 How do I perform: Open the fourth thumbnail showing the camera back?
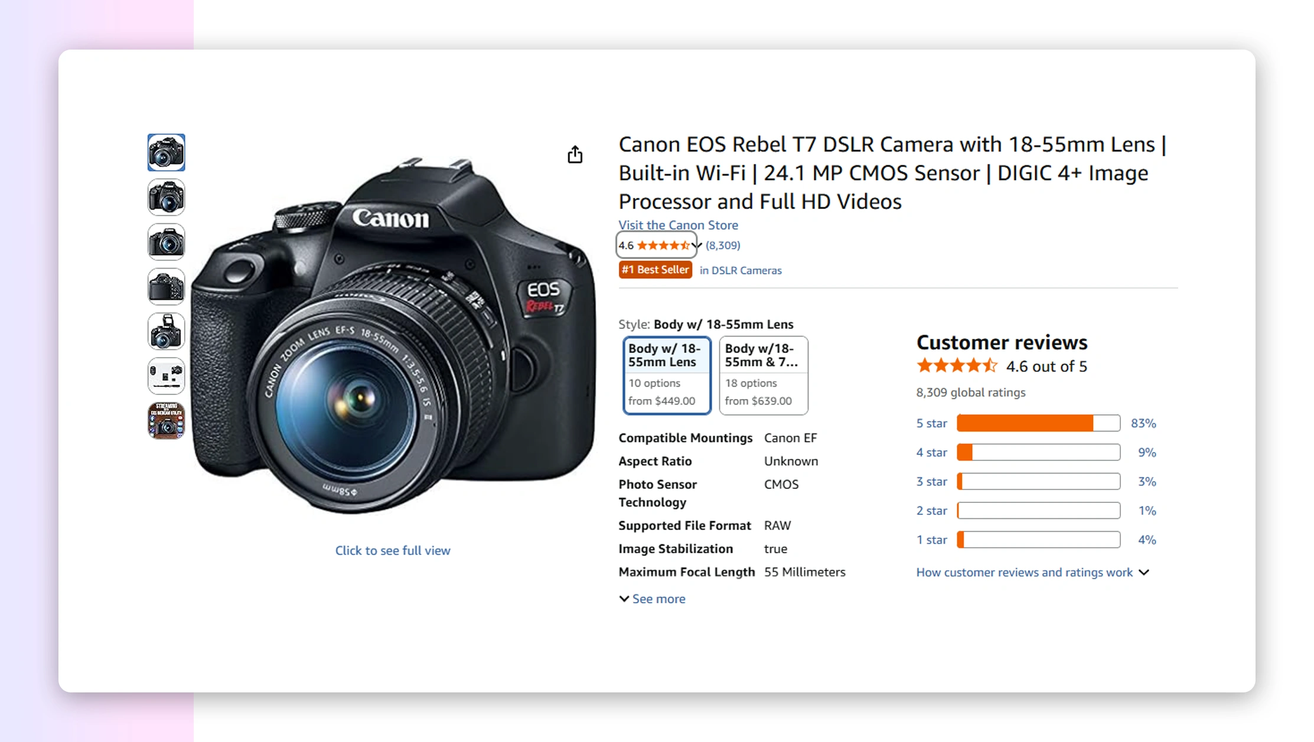tap(166, 287)
